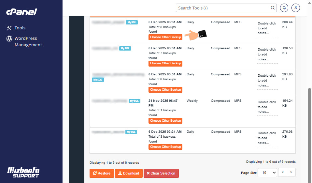Choose other backup for 138.50 KB database
Screen dimensions: 312x183
tap(165, 63)
